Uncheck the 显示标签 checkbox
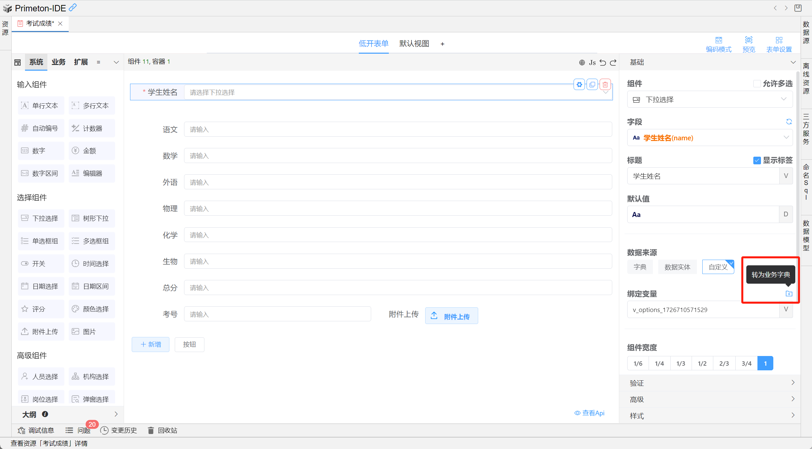Viewport: 812px width, 449px height. (x=757, y=160)
